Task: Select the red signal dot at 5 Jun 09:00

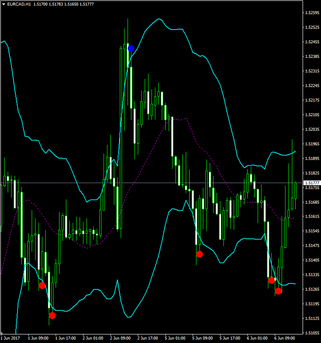Action: tap(199, 254)
